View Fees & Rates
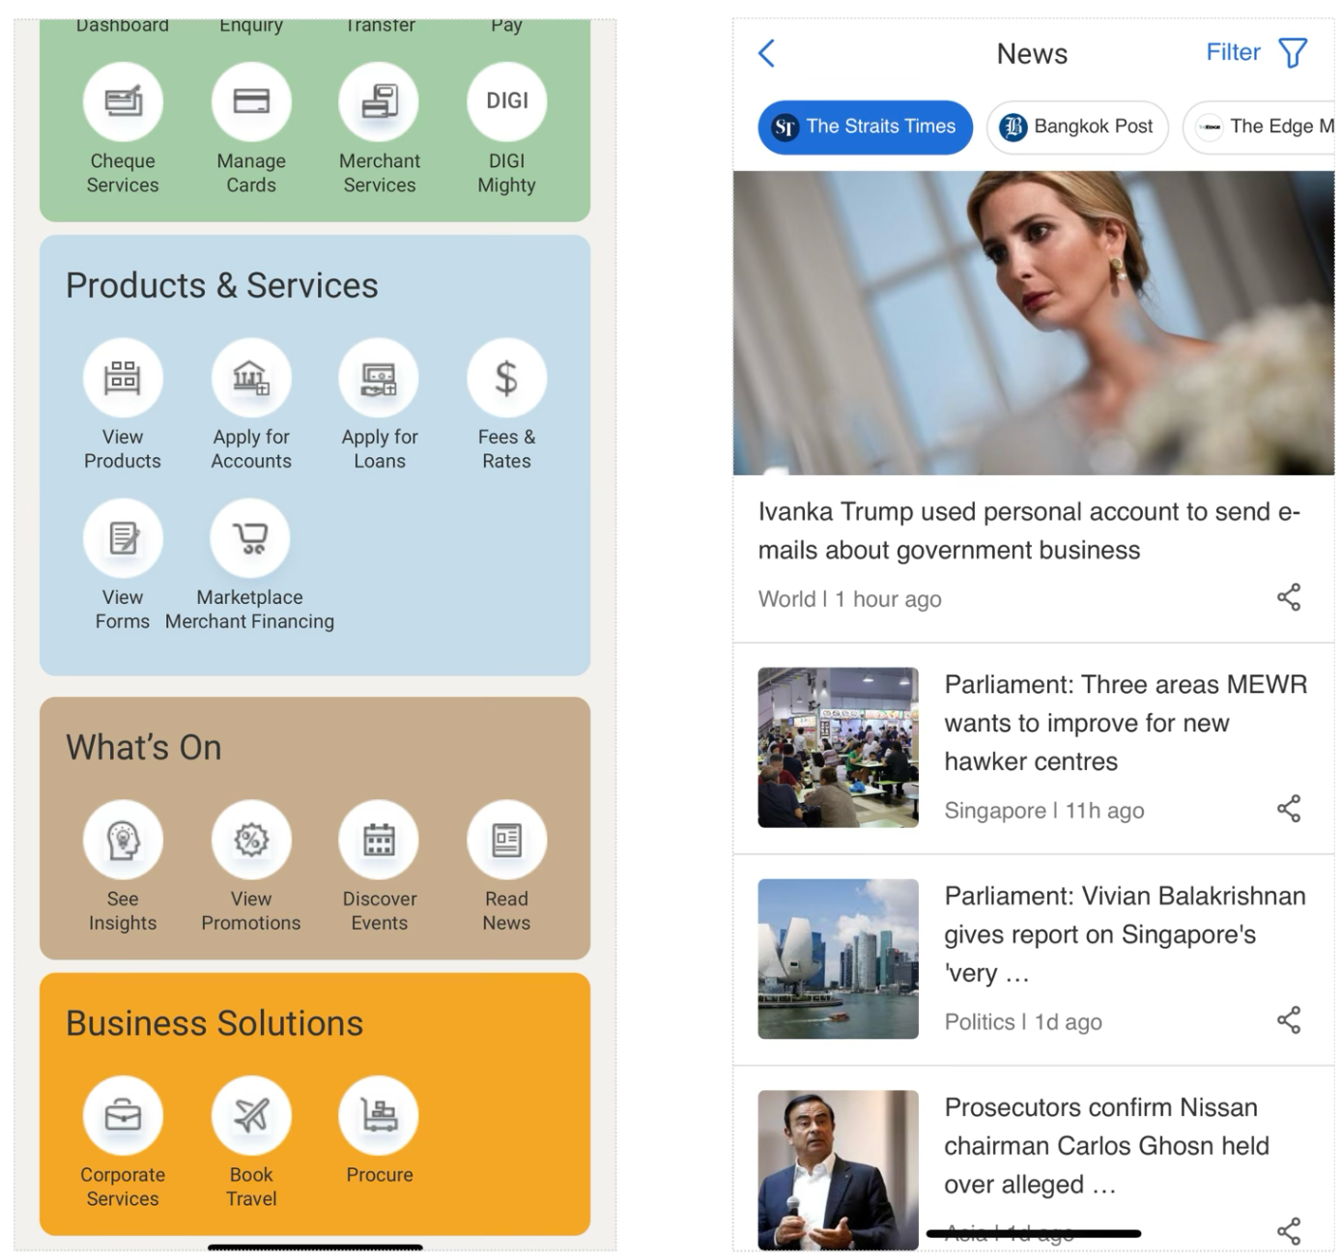Image resolution: width=1341 pixels, height=1260 pixels. 506,378
